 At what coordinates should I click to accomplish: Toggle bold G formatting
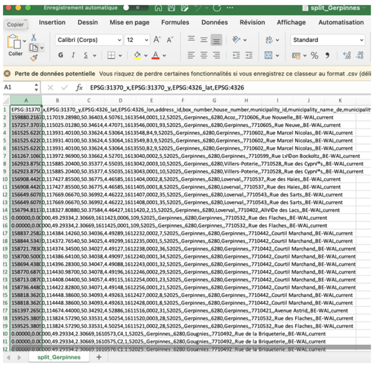[61, 55]
